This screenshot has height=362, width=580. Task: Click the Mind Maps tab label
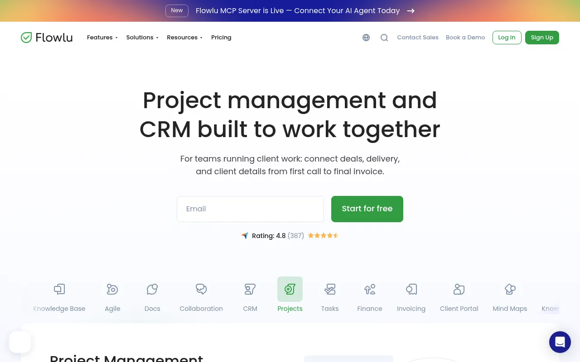[x=510, y=309]
